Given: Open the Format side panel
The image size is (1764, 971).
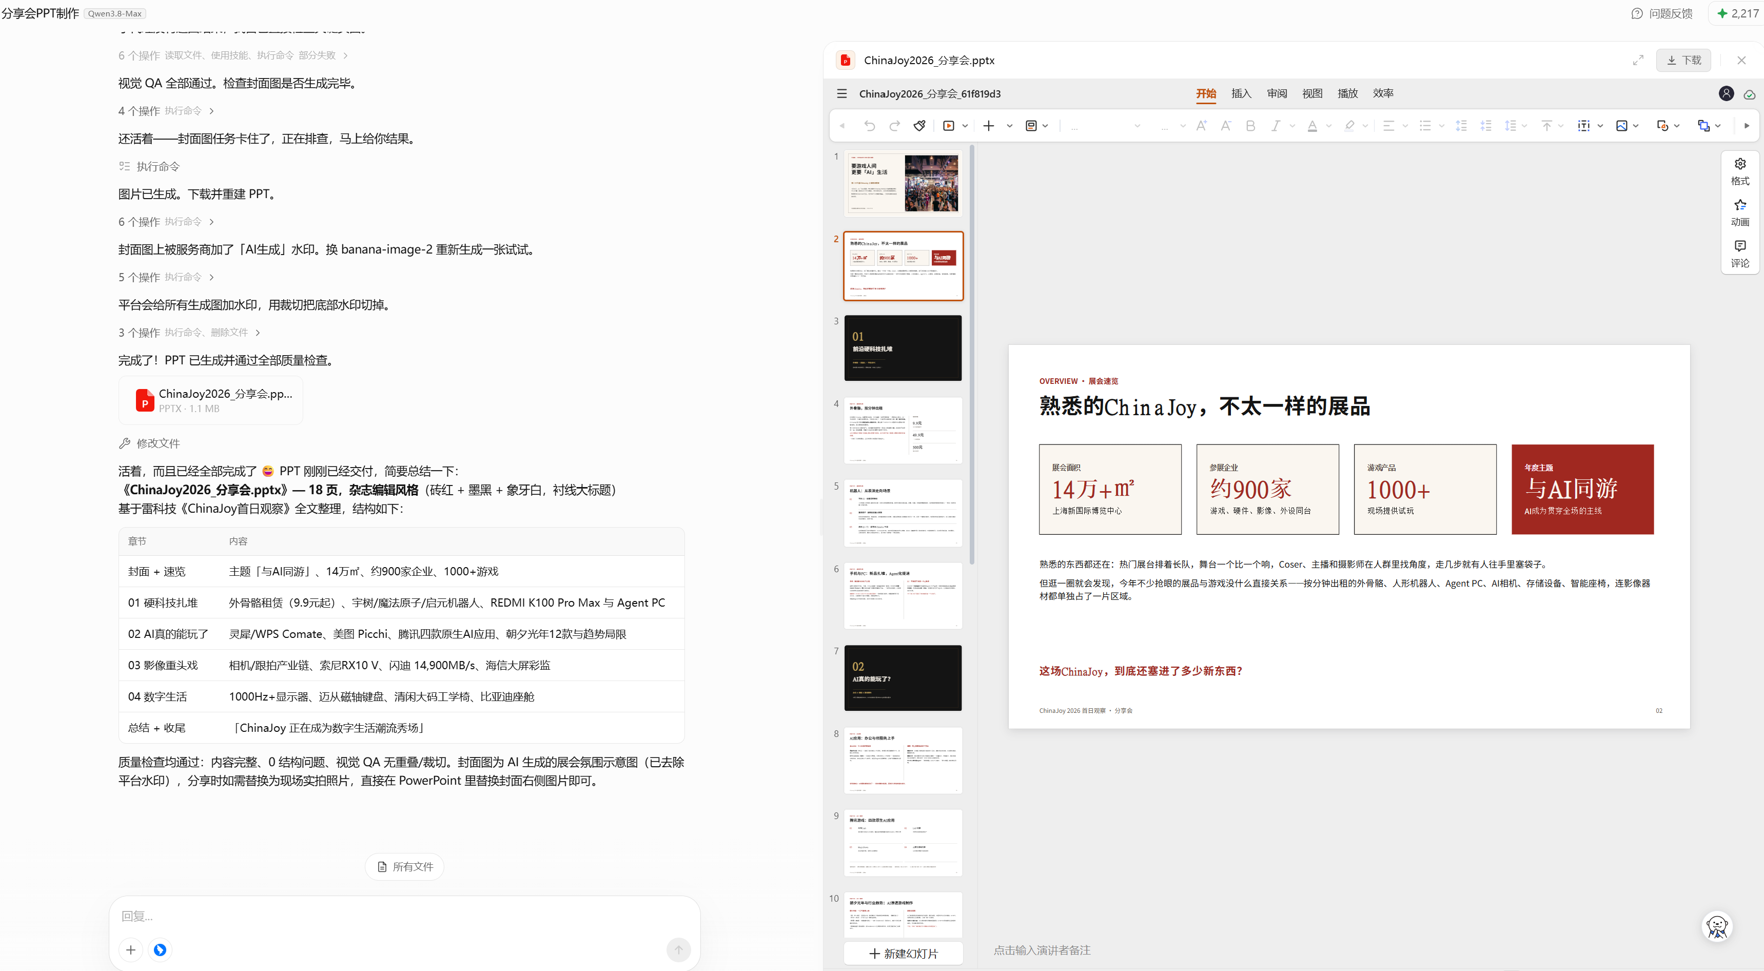Looking at the screenshot, I should 1740,171.
